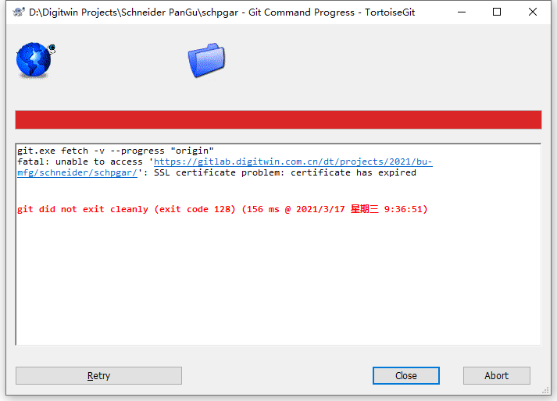The width and height of the screenshot is (557, 401).
Task: Click the resize grip in the dialog corner
Action: 545,391
